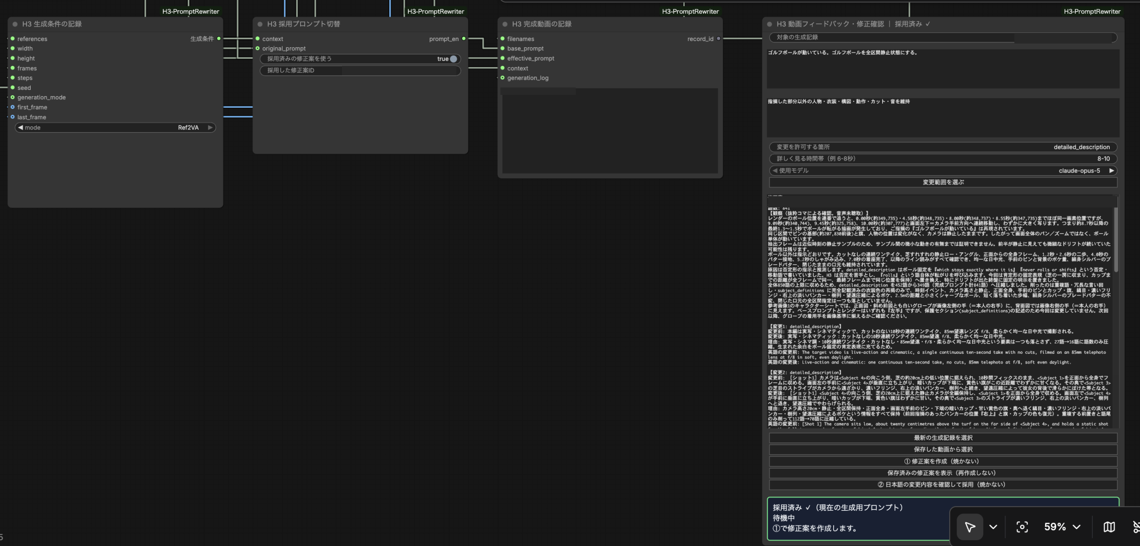Image resolution: width=1140 pixels, height=546 pixels.
Task: Click the scrollbar of the 修正案 output text
Action: [1116, 240]
